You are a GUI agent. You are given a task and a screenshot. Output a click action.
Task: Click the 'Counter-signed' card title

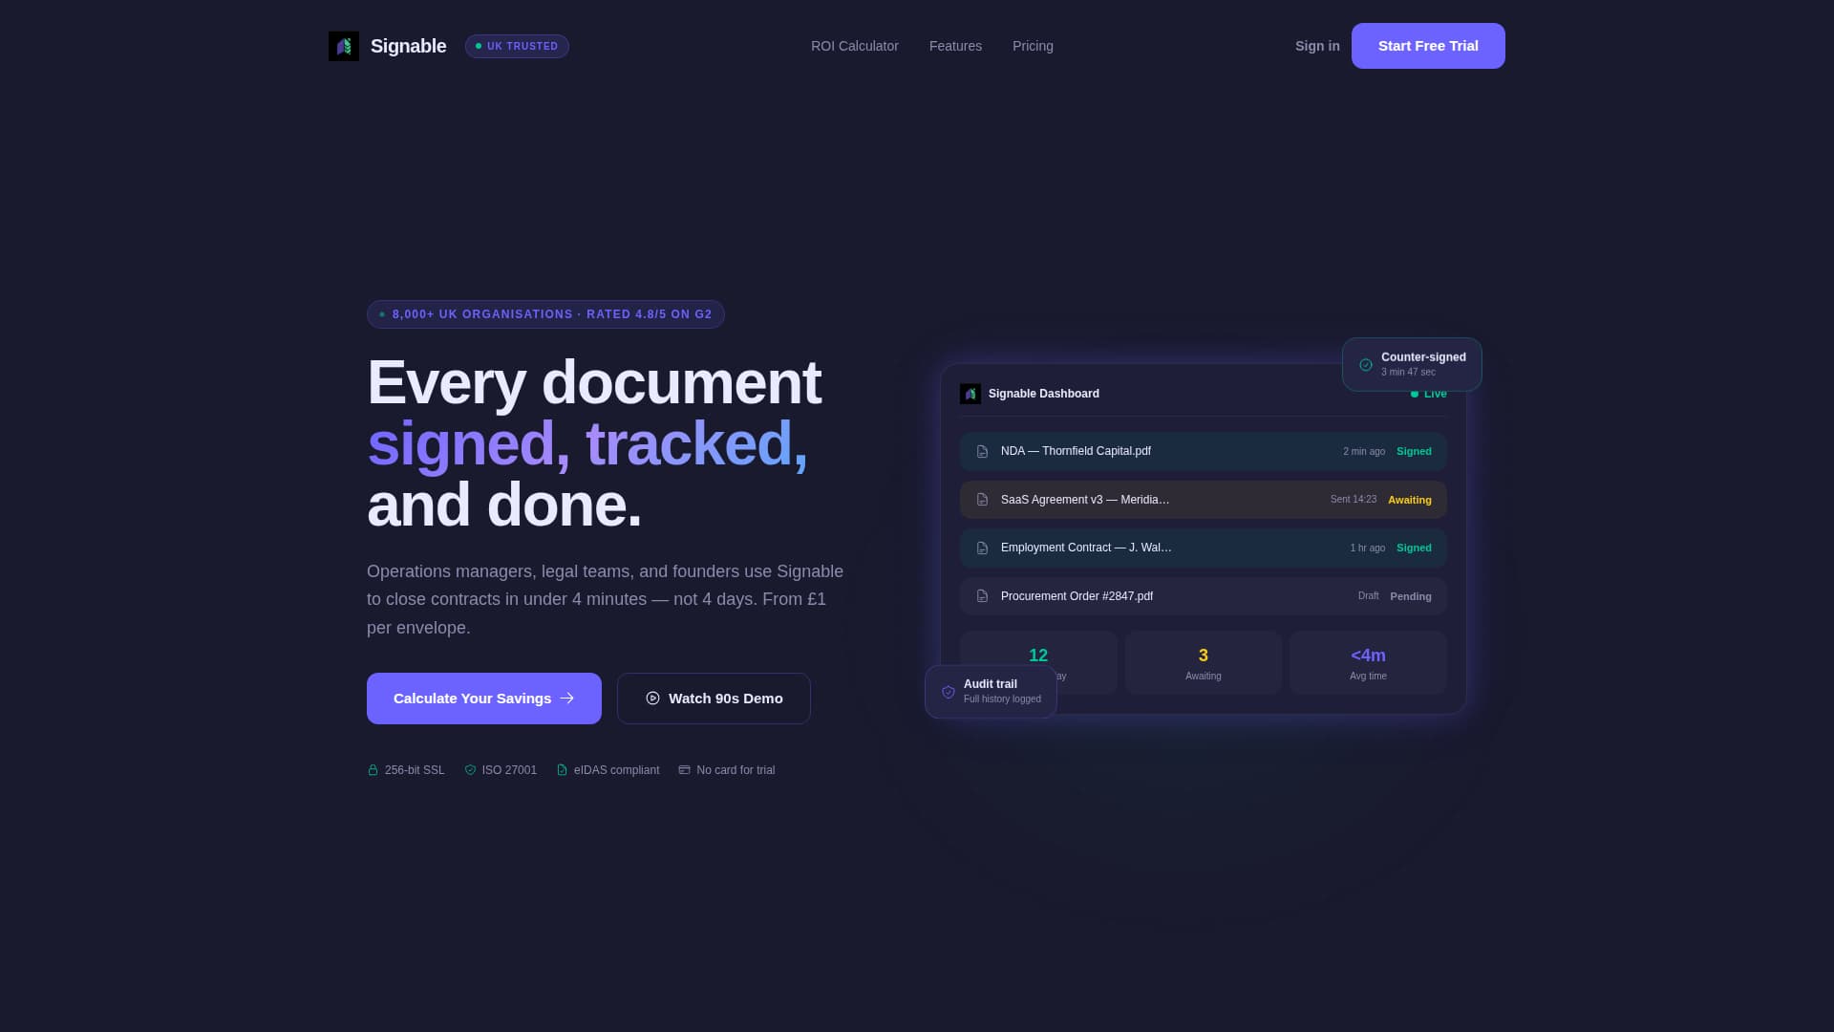point(1423,357)
